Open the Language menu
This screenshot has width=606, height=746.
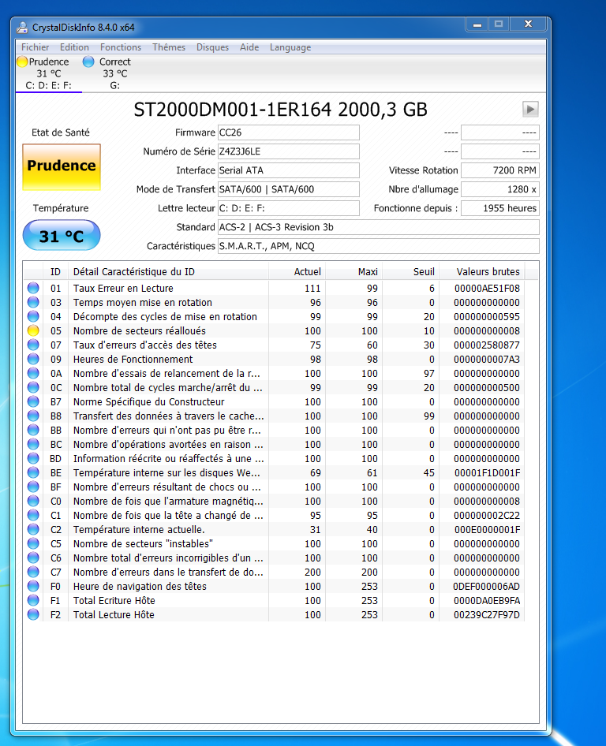click(290, 47)
